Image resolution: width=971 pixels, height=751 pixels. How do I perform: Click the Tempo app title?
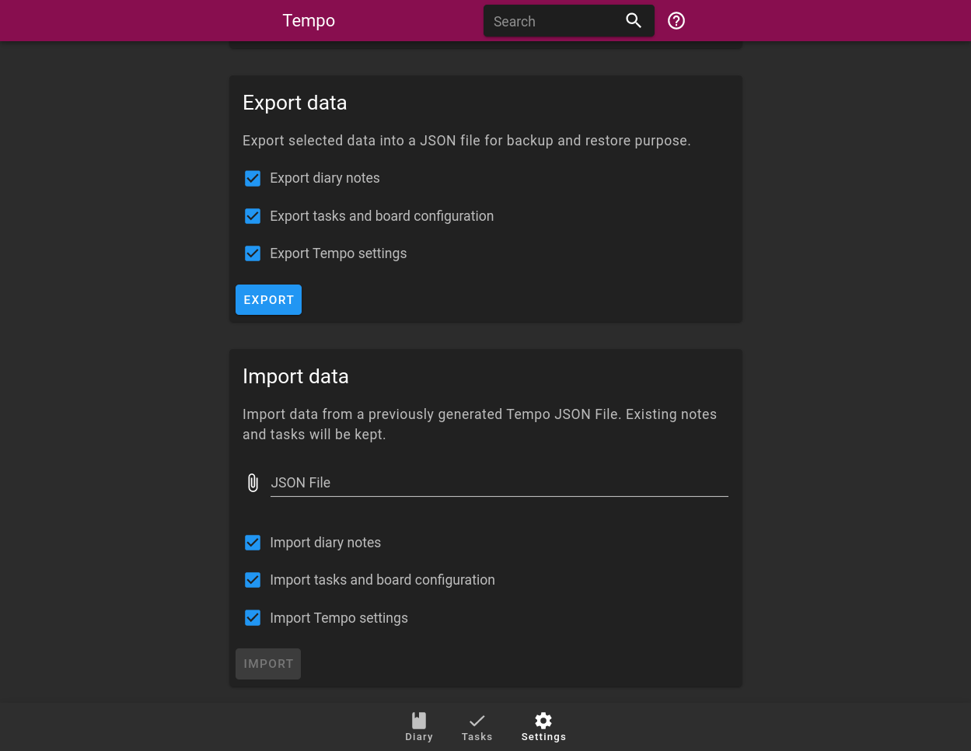(309, 21)
